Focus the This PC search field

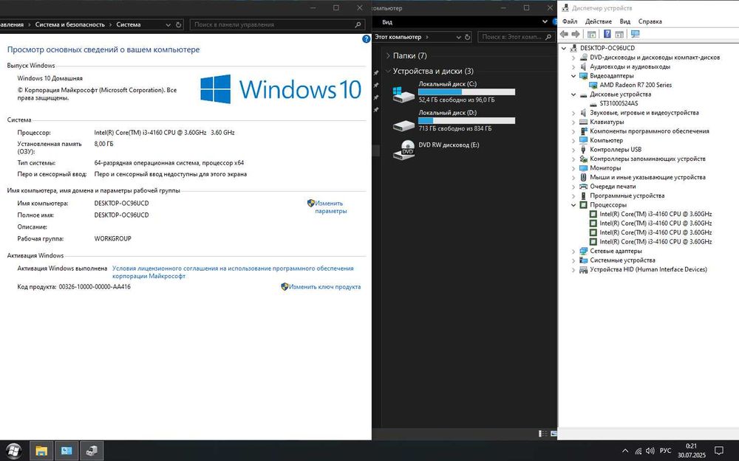pos(511,37)
